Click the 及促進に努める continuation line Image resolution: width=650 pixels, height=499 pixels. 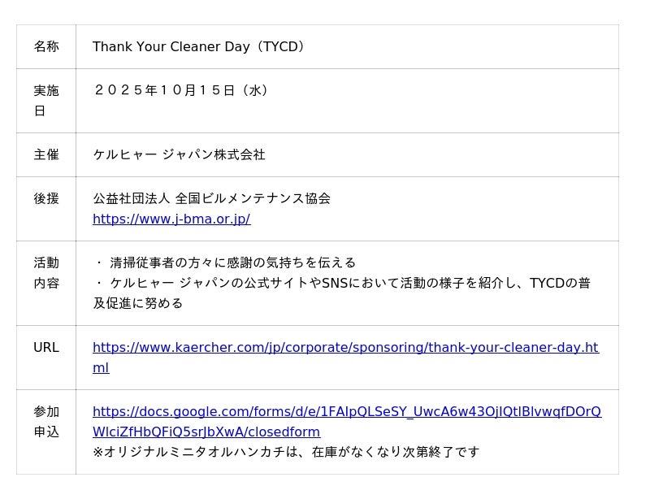click(x=138, y=304)
